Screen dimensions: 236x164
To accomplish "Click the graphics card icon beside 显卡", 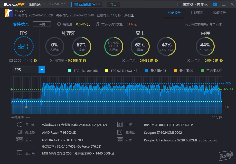I will pos(20,139).
